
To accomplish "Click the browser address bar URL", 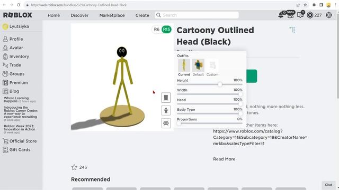I will tap(79, 5).
